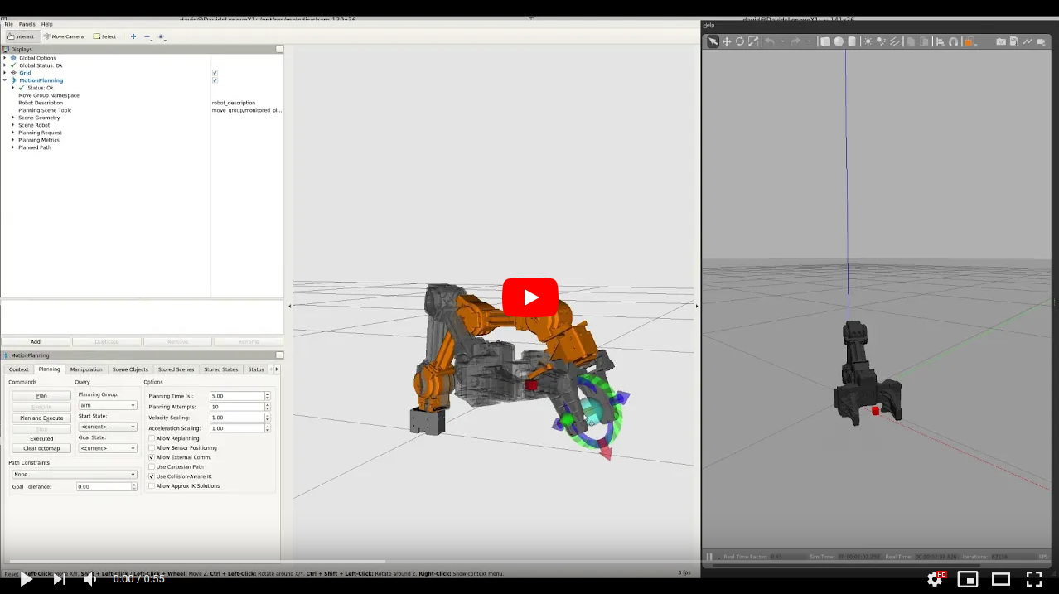1059x594 pixels.
Task: Insert a sphere shape in Gazebo
Action: [839, 41]
